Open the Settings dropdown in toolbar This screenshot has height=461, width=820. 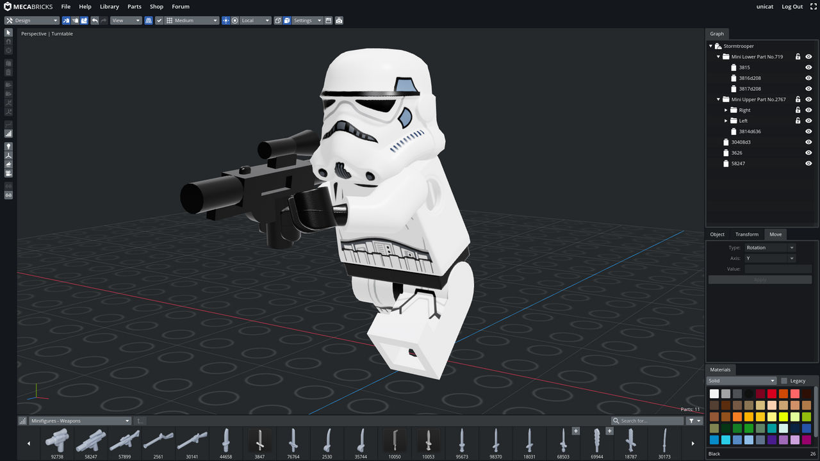[x=307, y=20]
